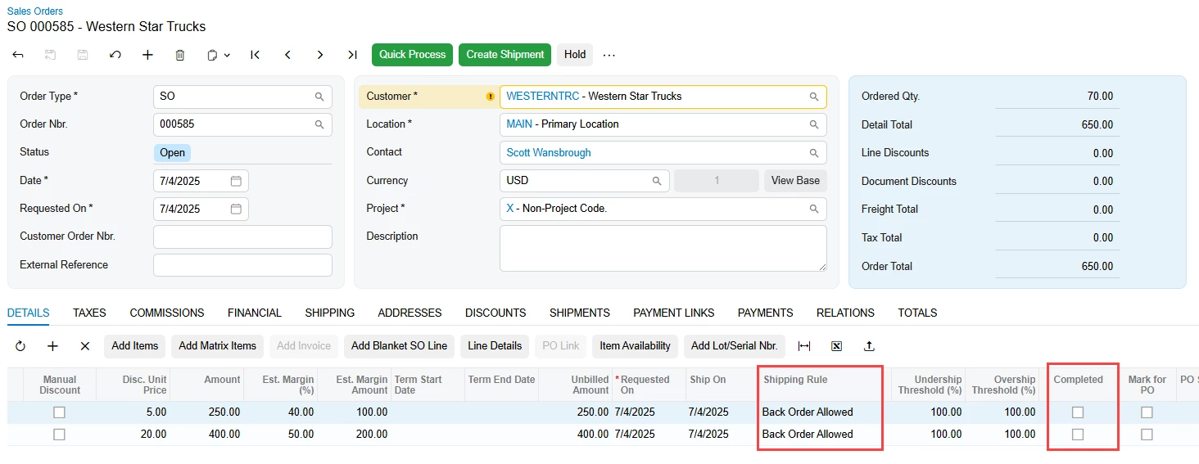Click the Description text area
1199x464 pixels.
tap(663, 248)
